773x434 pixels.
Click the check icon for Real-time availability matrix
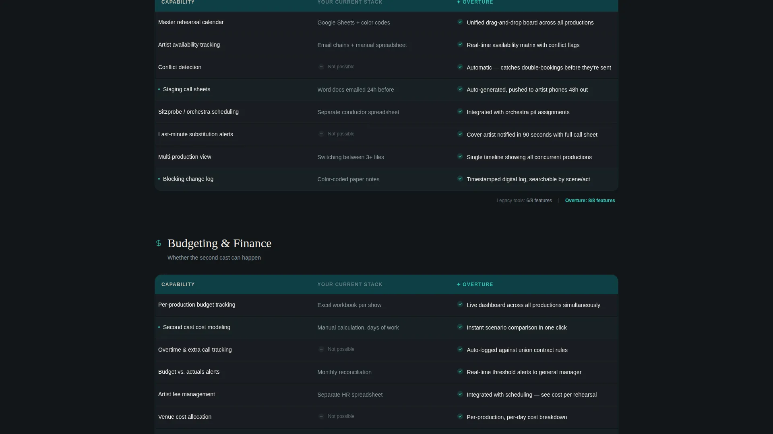click(460, 45)
